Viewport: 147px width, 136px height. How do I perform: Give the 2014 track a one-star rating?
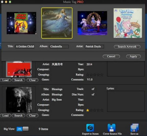pyautogui.click(x=88, y=75)
